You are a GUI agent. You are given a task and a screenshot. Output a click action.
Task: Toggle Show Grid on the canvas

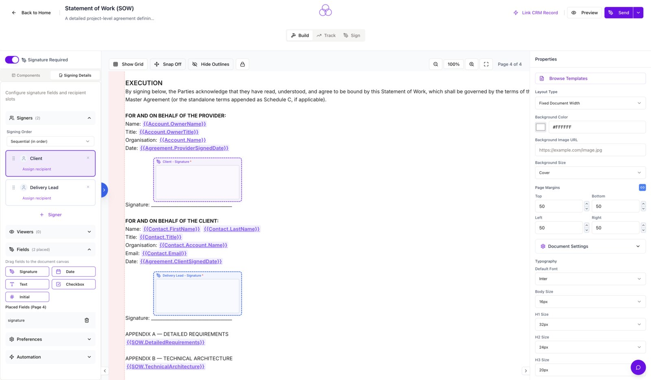tap(128, 64)
